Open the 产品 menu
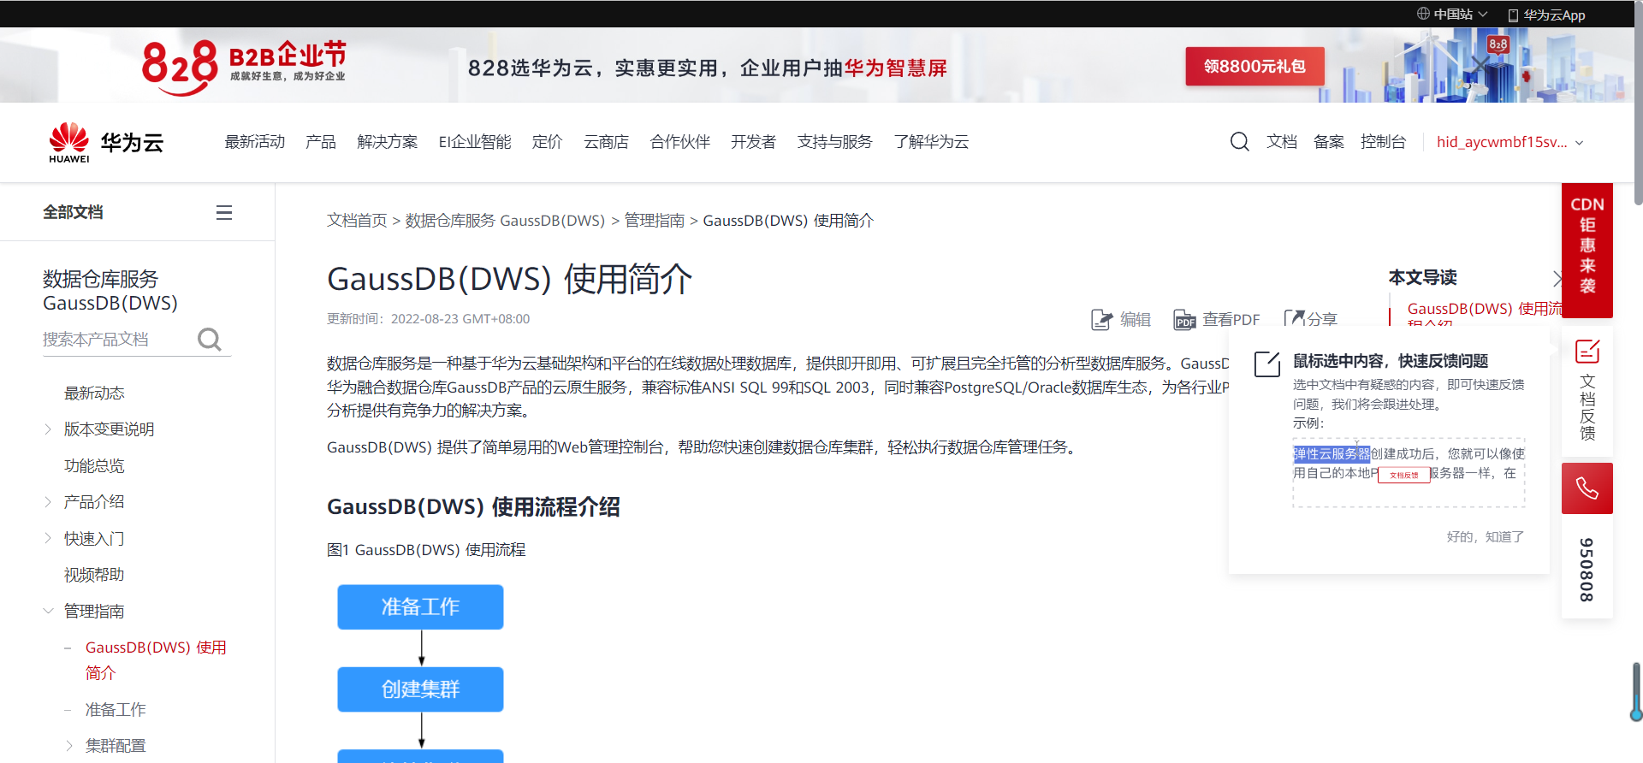This screenshot has width=1643, height=763. click(x=321, y=142)
